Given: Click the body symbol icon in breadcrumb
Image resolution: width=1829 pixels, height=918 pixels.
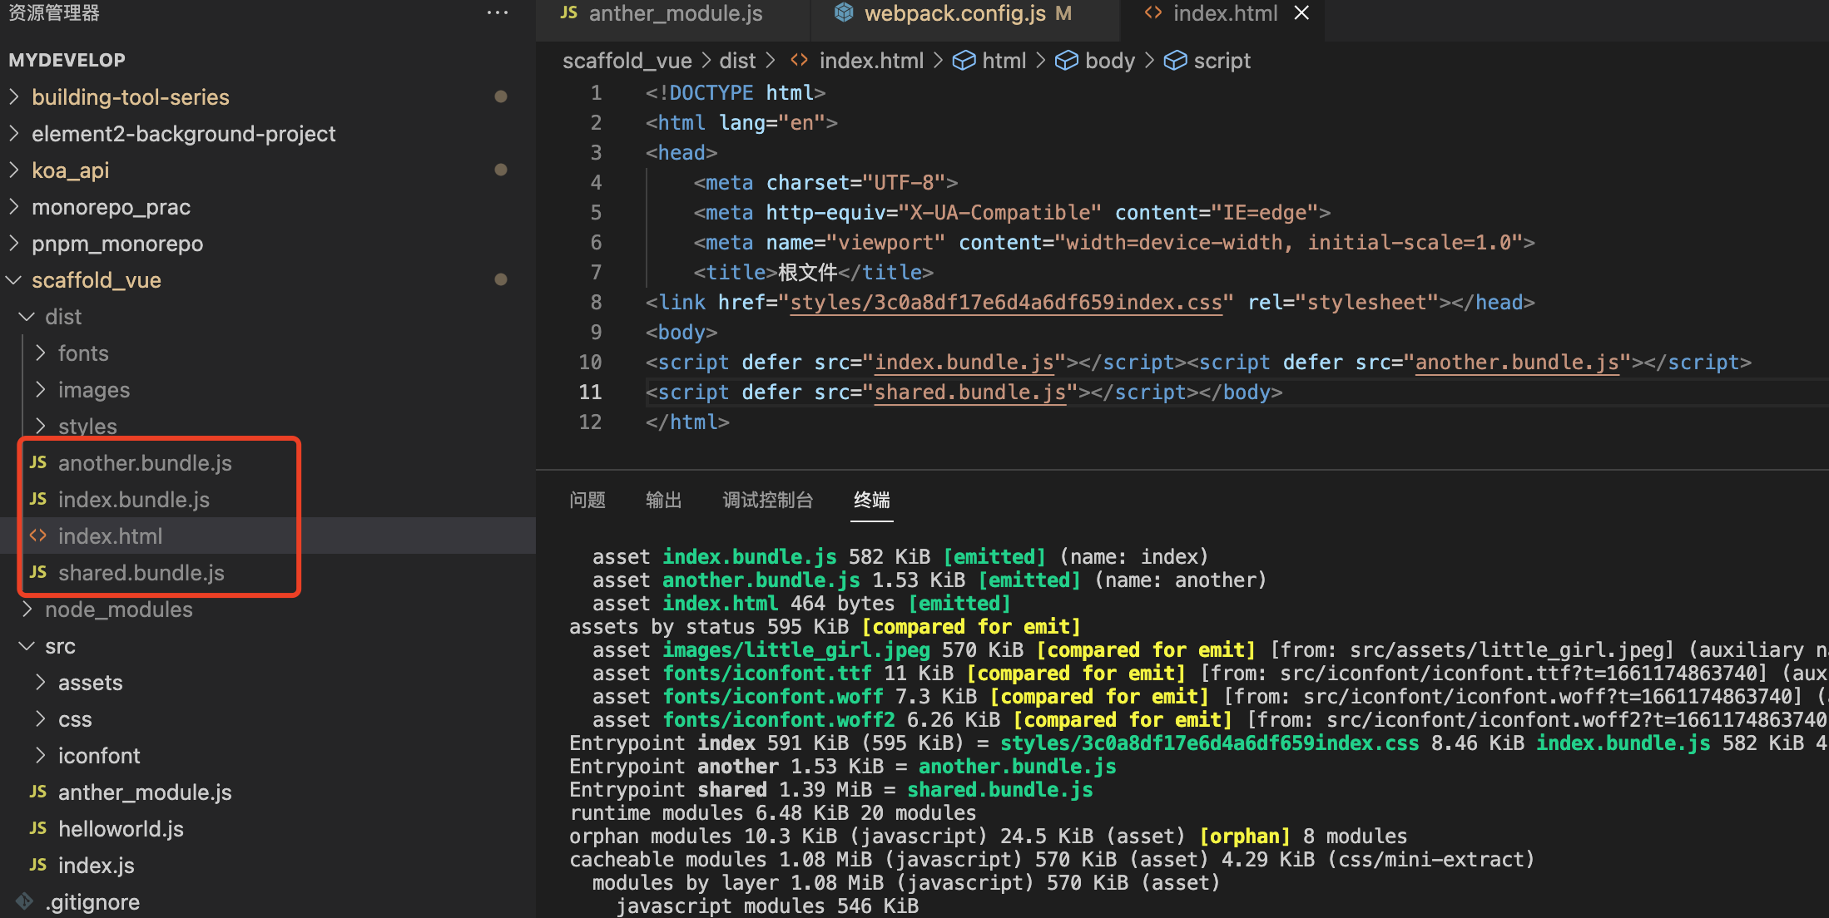Looking at the screenshot, I should tap(1066, 61).
